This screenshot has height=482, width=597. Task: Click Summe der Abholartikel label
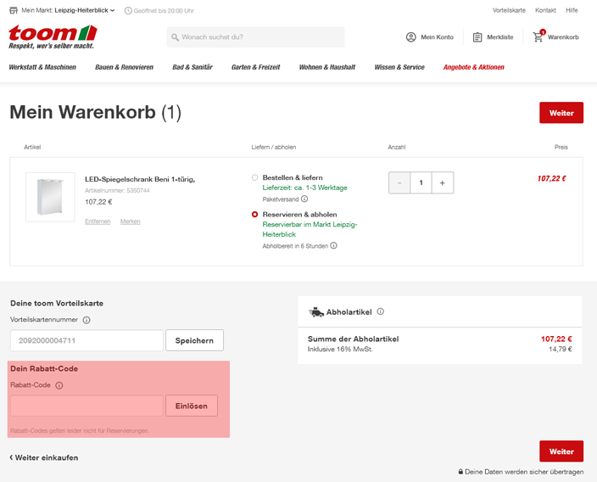click(354, 339)
